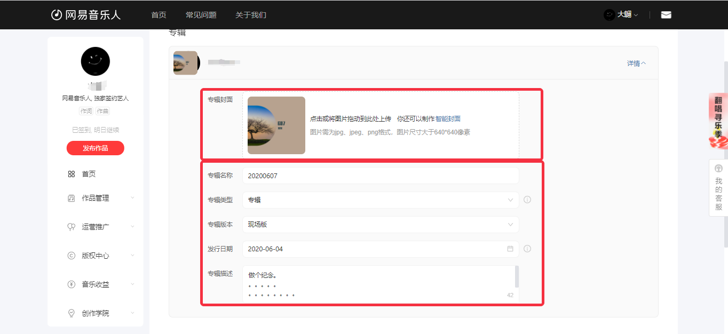This screenshot has width=728, height=334.
Task: Click the 专辑名称 input field
Action: click(x=380, y=176)
